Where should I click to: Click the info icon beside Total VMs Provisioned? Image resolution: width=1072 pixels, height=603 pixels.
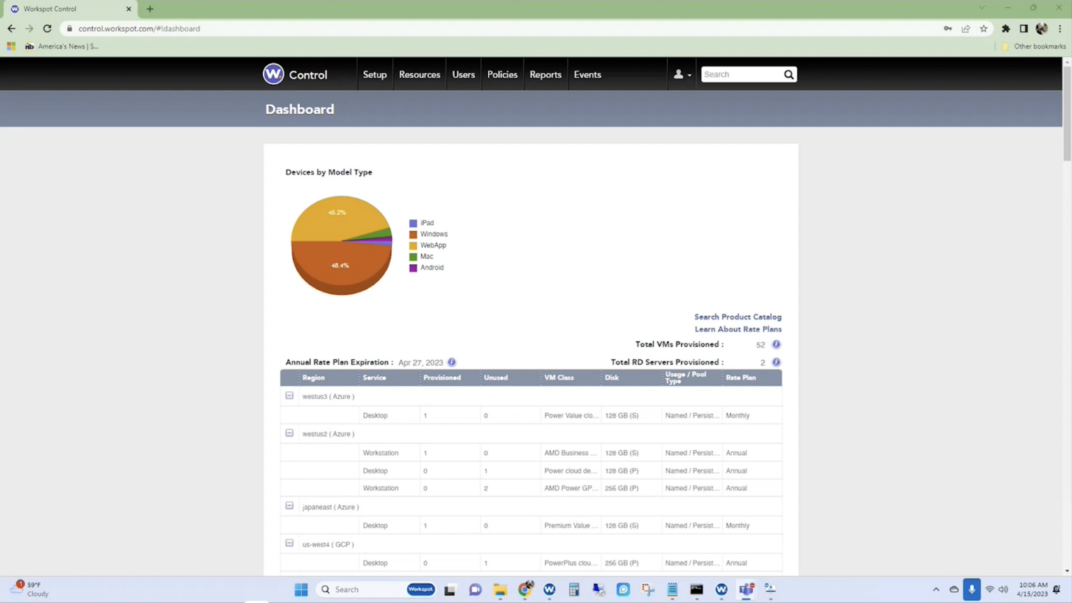tap(776, 344)
